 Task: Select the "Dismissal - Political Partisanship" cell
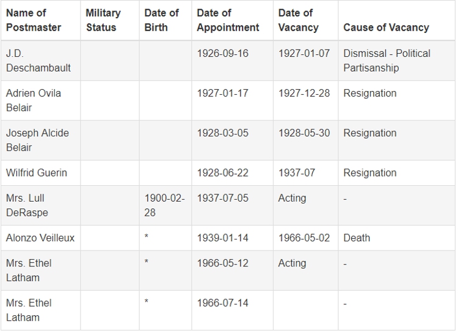click(387, 60)
